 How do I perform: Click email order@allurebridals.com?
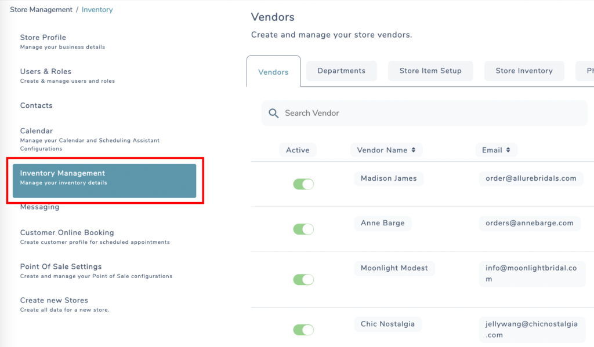(531, 178)
